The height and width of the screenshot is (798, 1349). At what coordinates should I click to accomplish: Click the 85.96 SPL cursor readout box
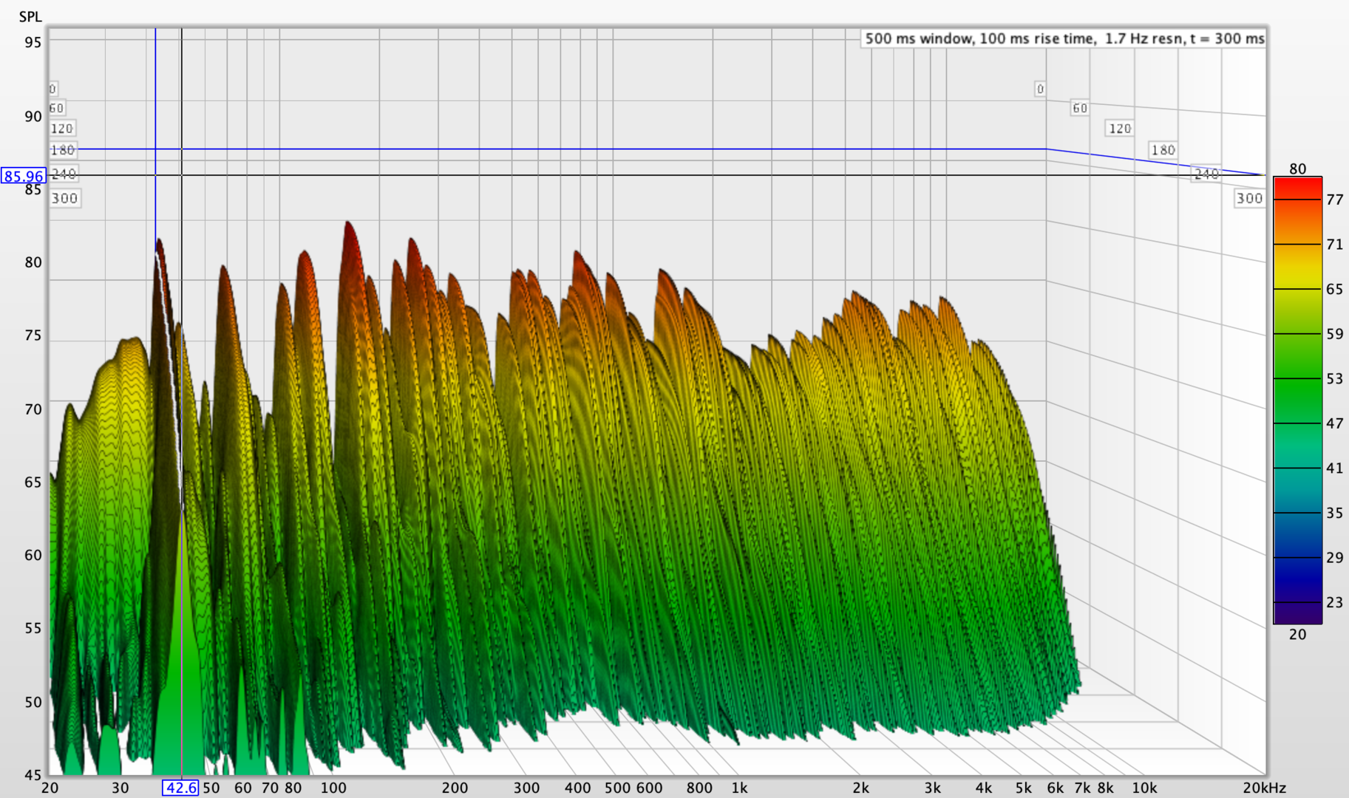click(x=24, y=176)
